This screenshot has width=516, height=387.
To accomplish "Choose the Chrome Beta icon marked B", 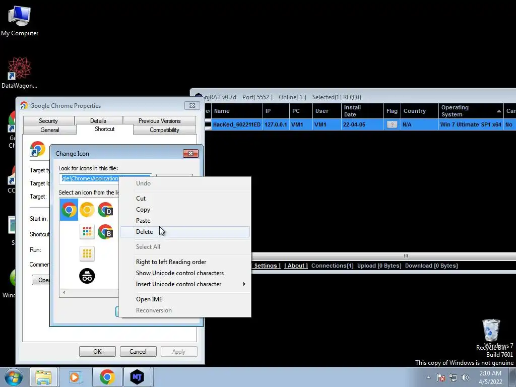I will tap(105, 232).
